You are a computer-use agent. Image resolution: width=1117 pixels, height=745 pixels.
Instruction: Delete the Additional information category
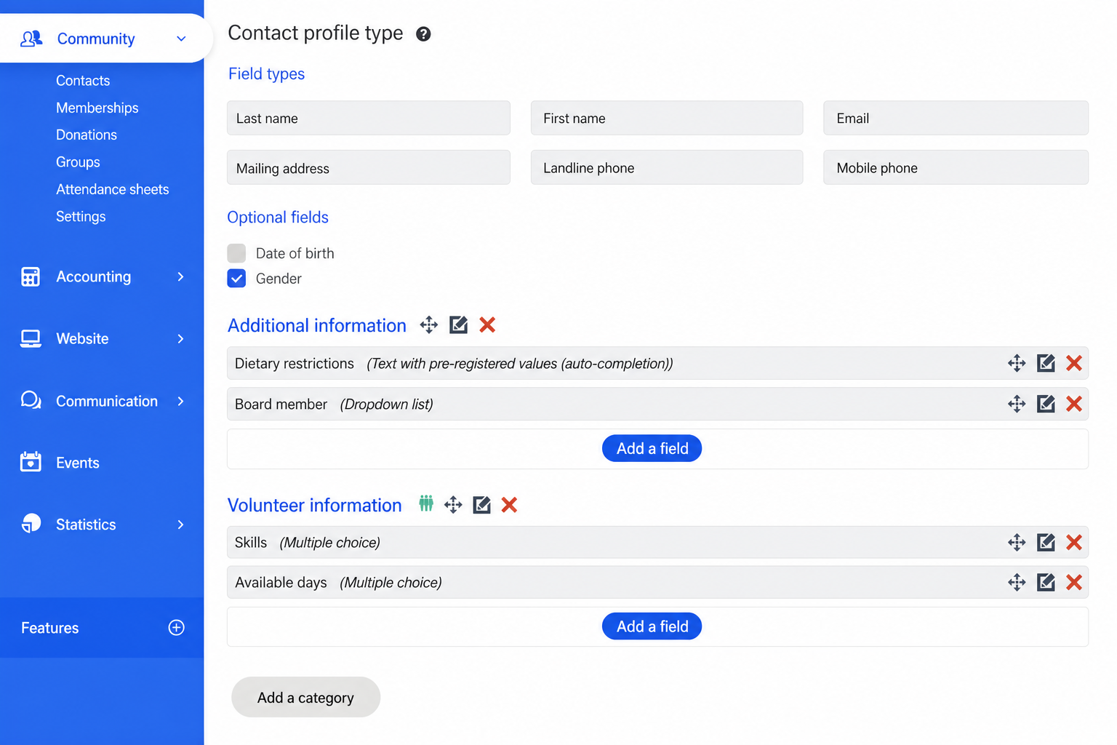487,324
